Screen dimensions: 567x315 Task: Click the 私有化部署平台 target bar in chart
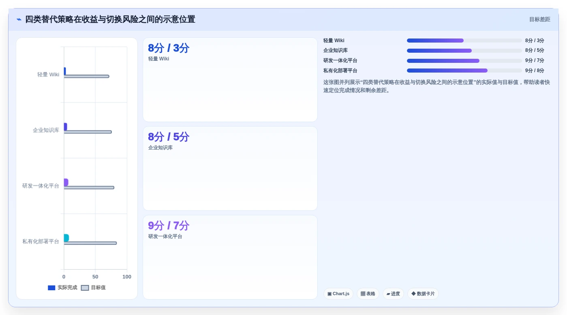pos(90,243)
